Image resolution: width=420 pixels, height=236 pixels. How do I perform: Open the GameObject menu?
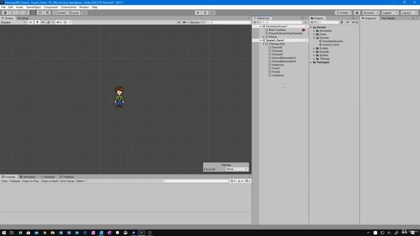[x=33, y=7]
